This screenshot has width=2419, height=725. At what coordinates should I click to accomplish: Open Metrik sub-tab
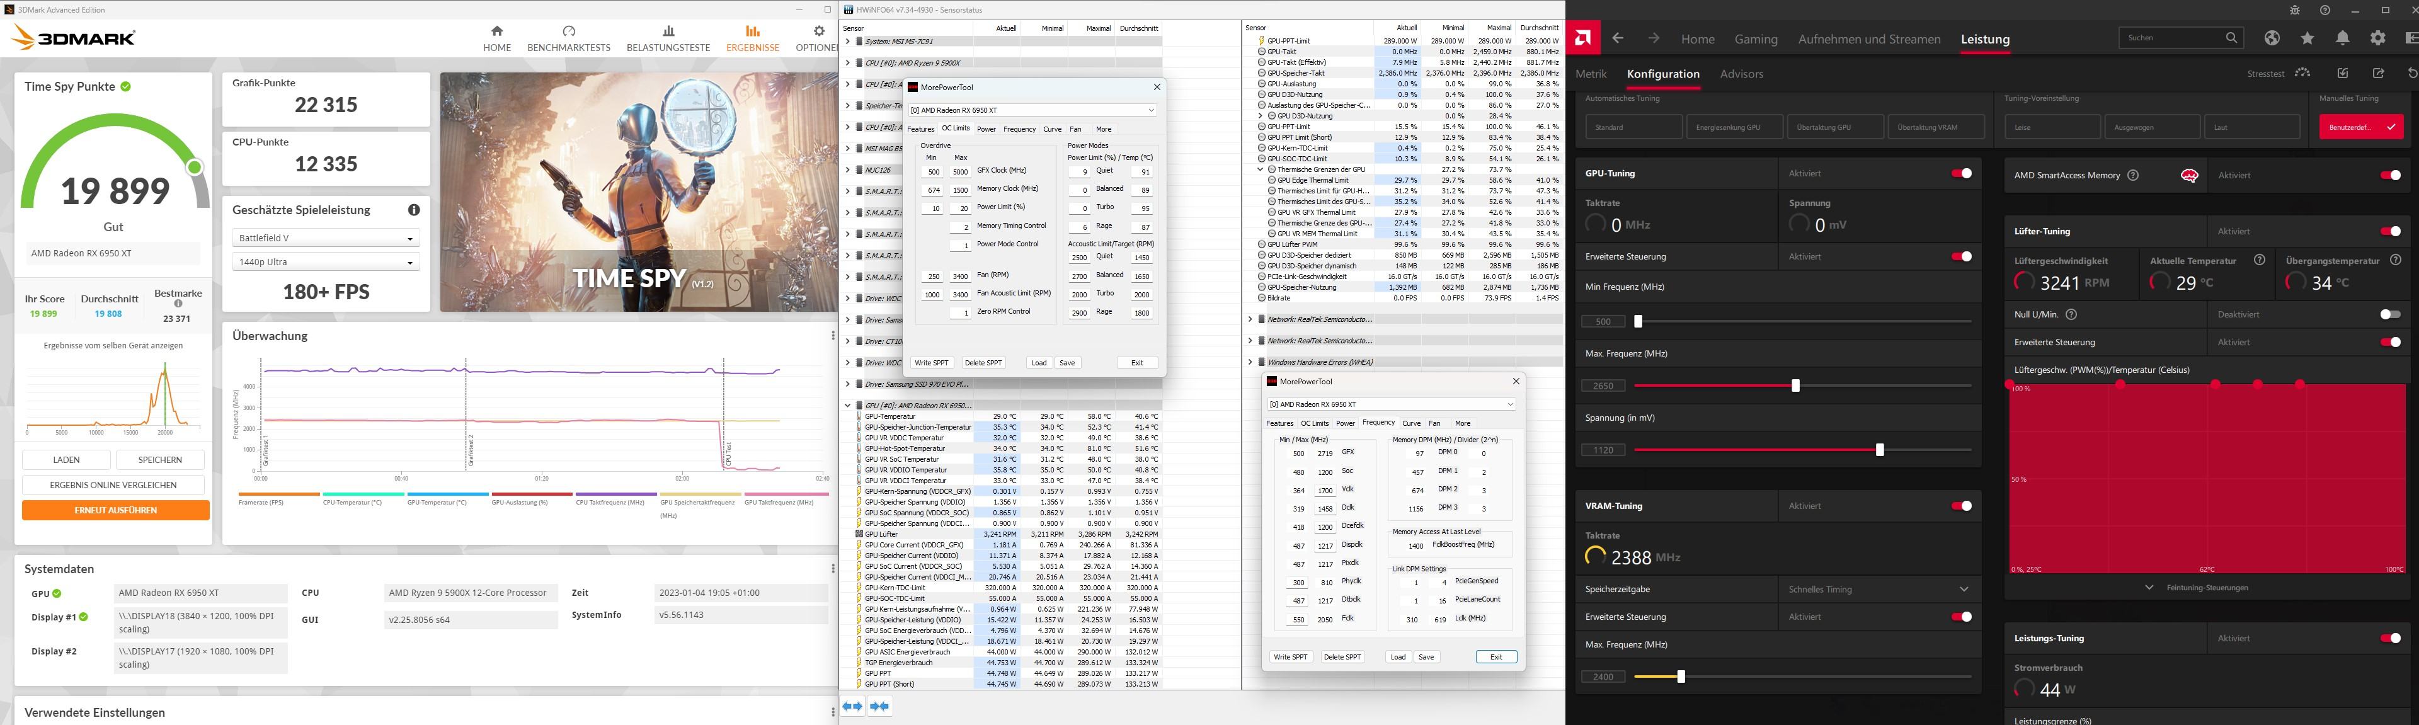[1591, 74]
